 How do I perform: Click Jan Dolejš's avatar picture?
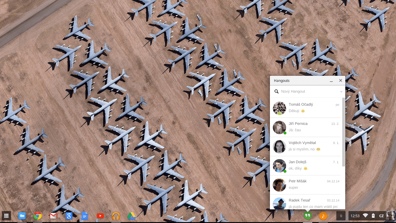(279, 166)
